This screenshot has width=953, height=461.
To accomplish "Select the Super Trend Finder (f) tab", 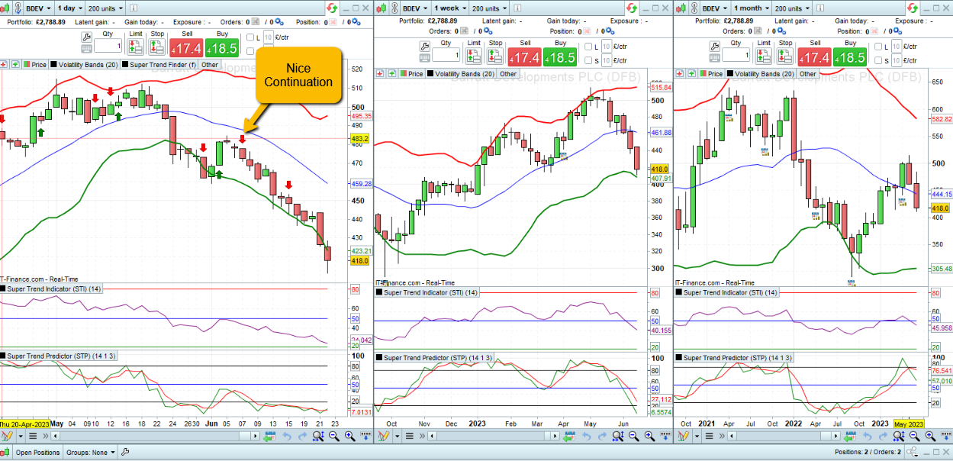I will (159, 65).
